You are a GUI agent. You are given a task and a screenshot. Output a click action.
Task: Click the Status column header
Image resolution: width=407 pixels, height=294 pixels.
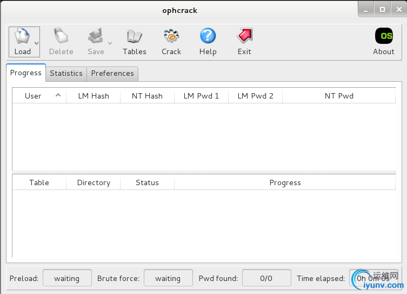coord(147,182)
